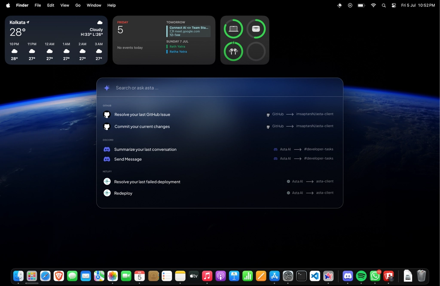Click the Wi-Fi status icon

(x=373, y=5)
